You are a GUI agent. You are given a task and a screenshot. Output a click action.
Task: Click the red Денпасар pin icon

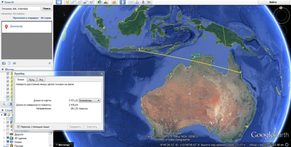[6, 27]
